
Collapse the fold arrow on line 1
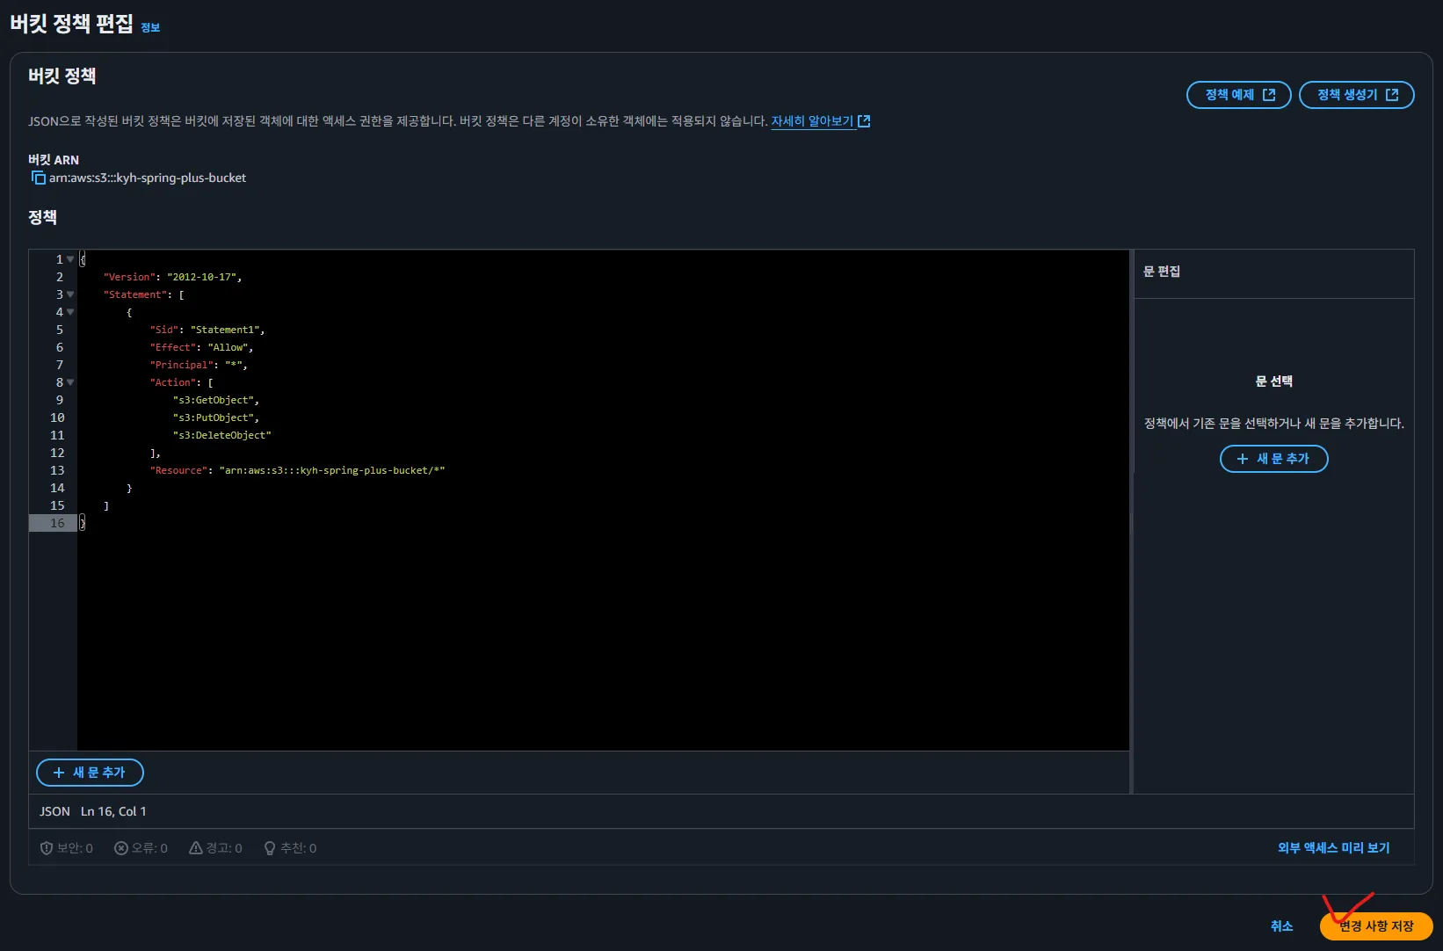[70, 259]
